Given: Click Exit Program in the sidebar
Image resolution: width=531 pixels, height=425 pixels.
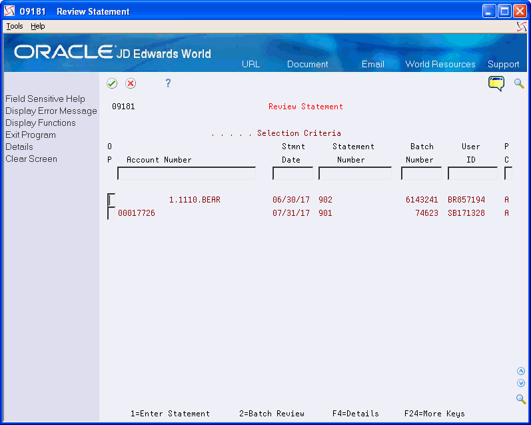Looking at the screenshot, I should click(31, 135).
